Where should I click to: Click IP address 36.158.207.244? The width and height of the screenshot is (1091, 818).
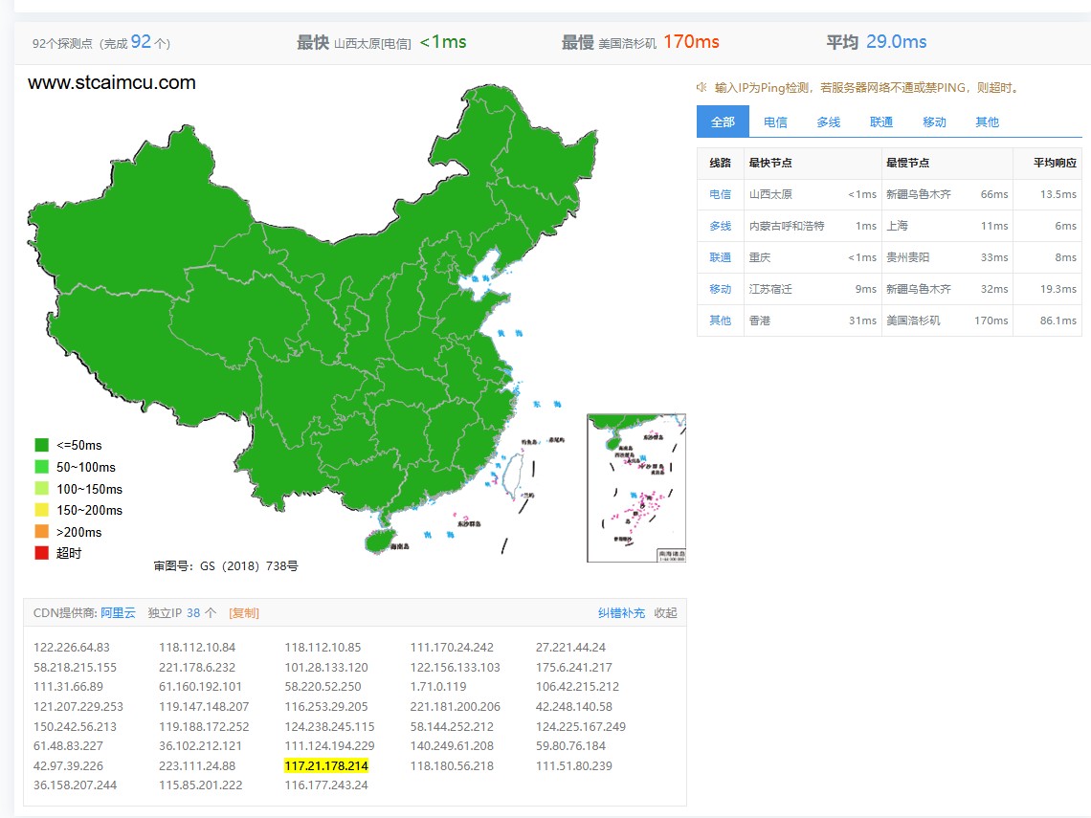tap(76, 785)
